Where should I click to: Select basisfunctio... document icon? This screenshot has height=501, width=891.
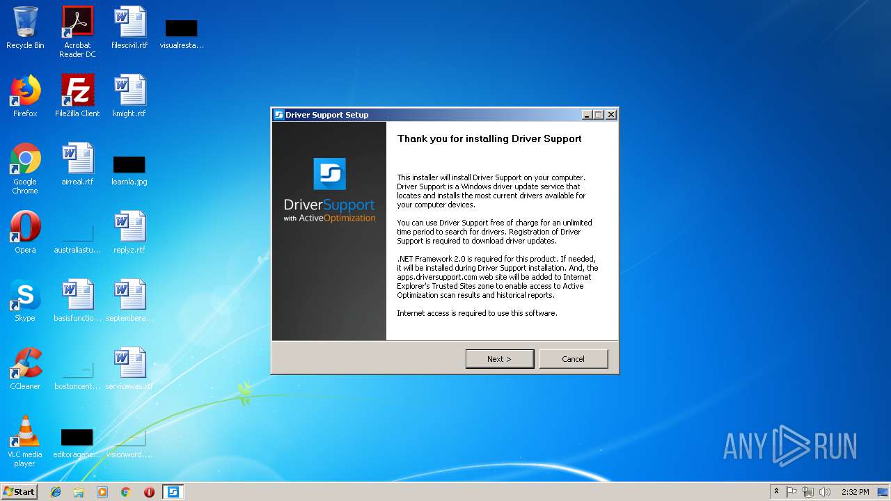[x=77, y=301]
